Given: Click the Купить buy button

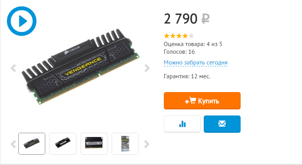Looking at the screenshot, I should tap(202, 101).
